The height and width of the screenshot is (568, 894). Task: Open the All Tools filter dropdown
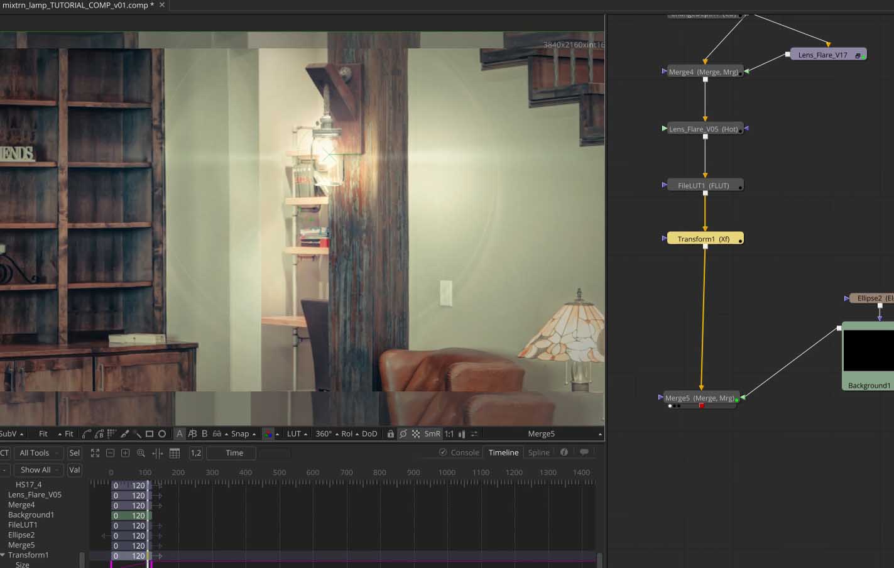[x=38, y=453]
